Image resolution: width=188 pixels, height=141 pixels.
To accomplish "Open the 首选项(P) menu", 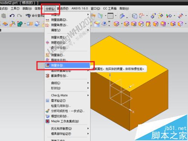I will [x=63, y=9].
